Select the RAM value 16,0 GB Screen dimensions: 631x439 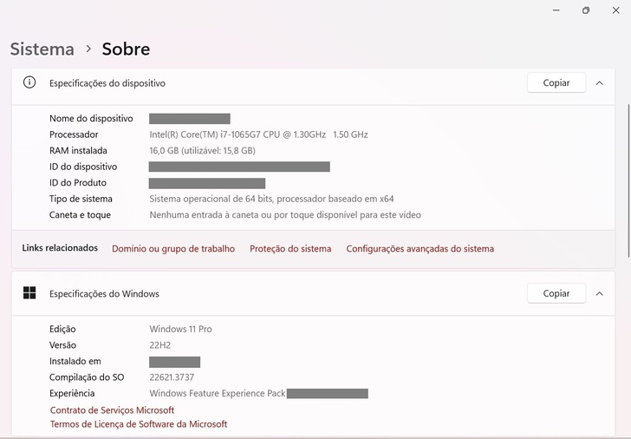[203, 151]
